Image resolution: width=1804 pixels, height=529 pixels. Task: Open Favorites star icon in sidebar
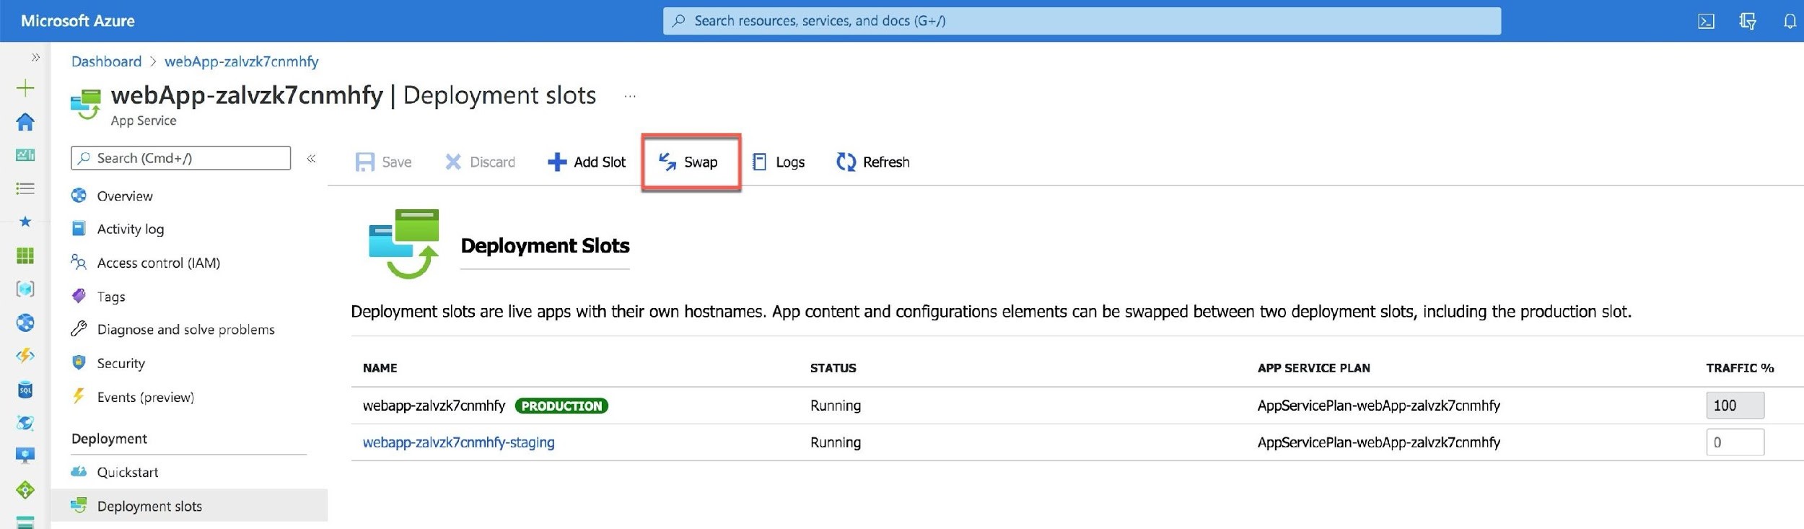coord(25,222)
